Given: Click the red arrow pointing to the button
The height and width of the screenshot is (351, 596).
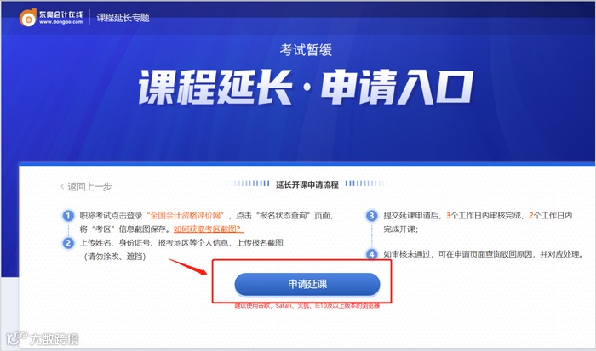Looking at the screenshot, I should pos(188,266).
